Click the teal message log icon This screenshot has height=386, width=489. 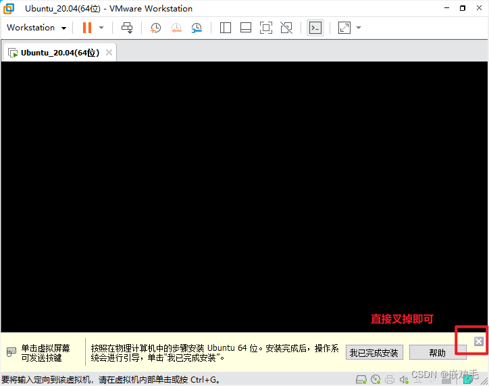pyautogui.click(x=467, y=380)
